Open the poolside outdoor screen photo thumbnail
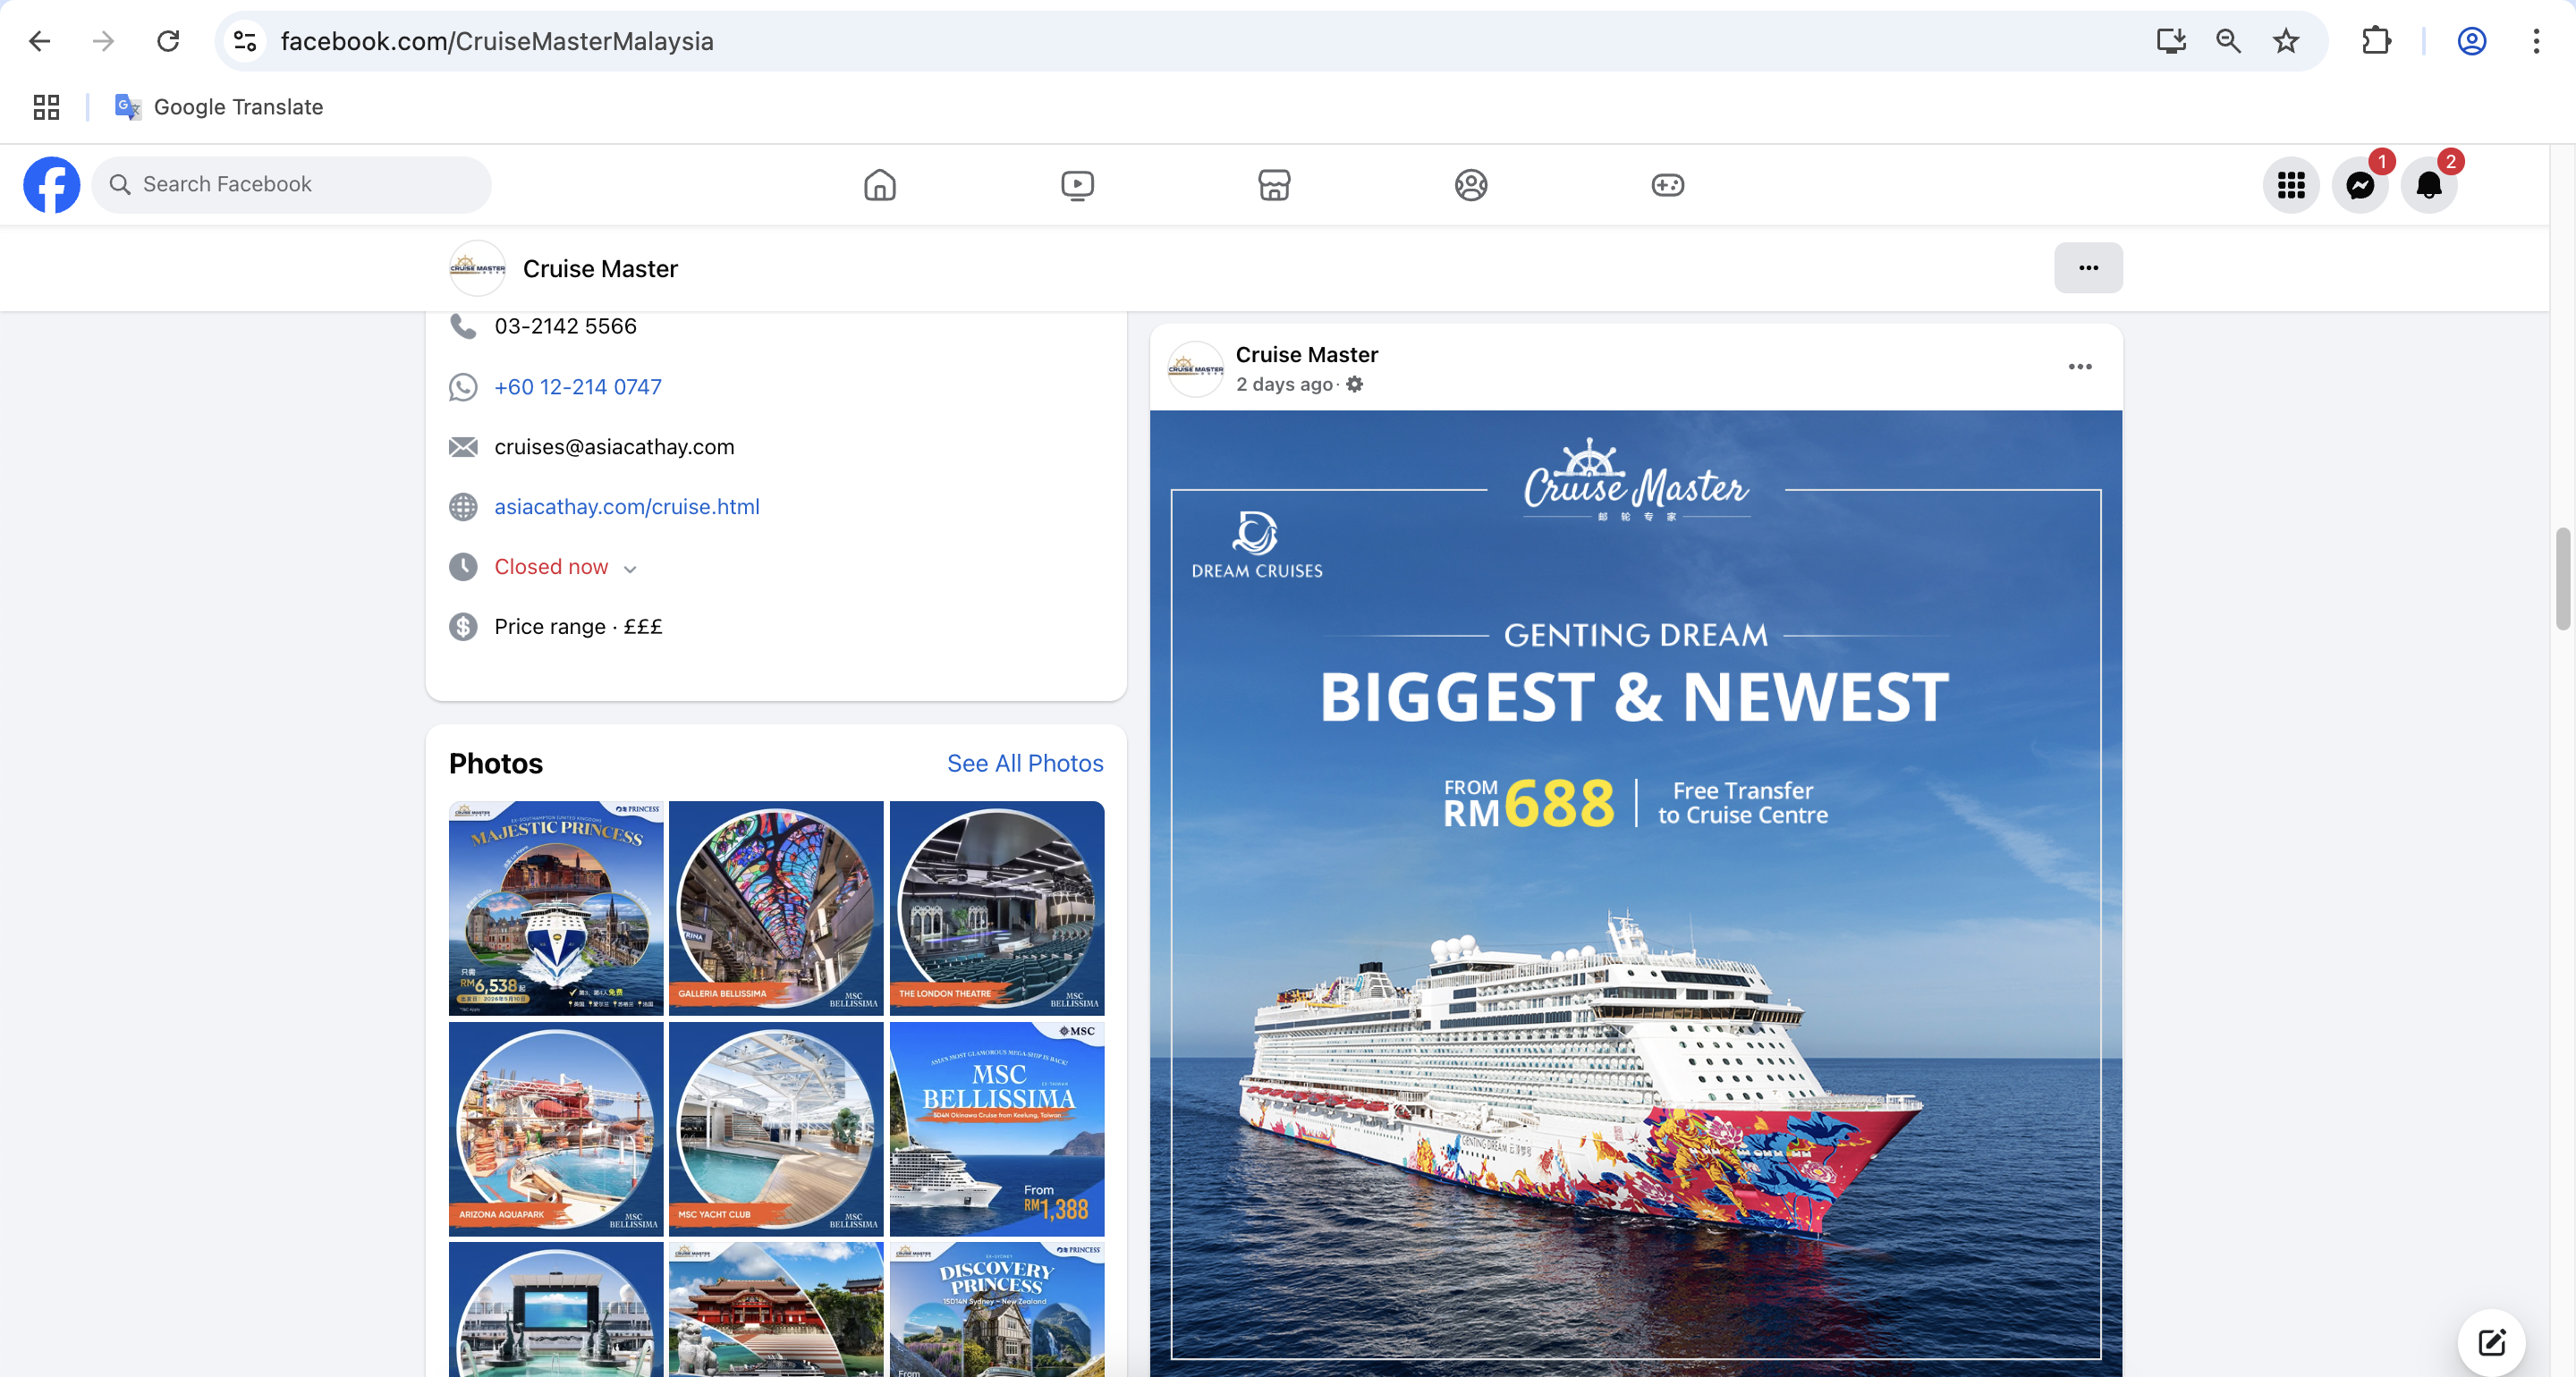The height and width of the screenshot is (1377, 2576). [x=556, y=1310]
